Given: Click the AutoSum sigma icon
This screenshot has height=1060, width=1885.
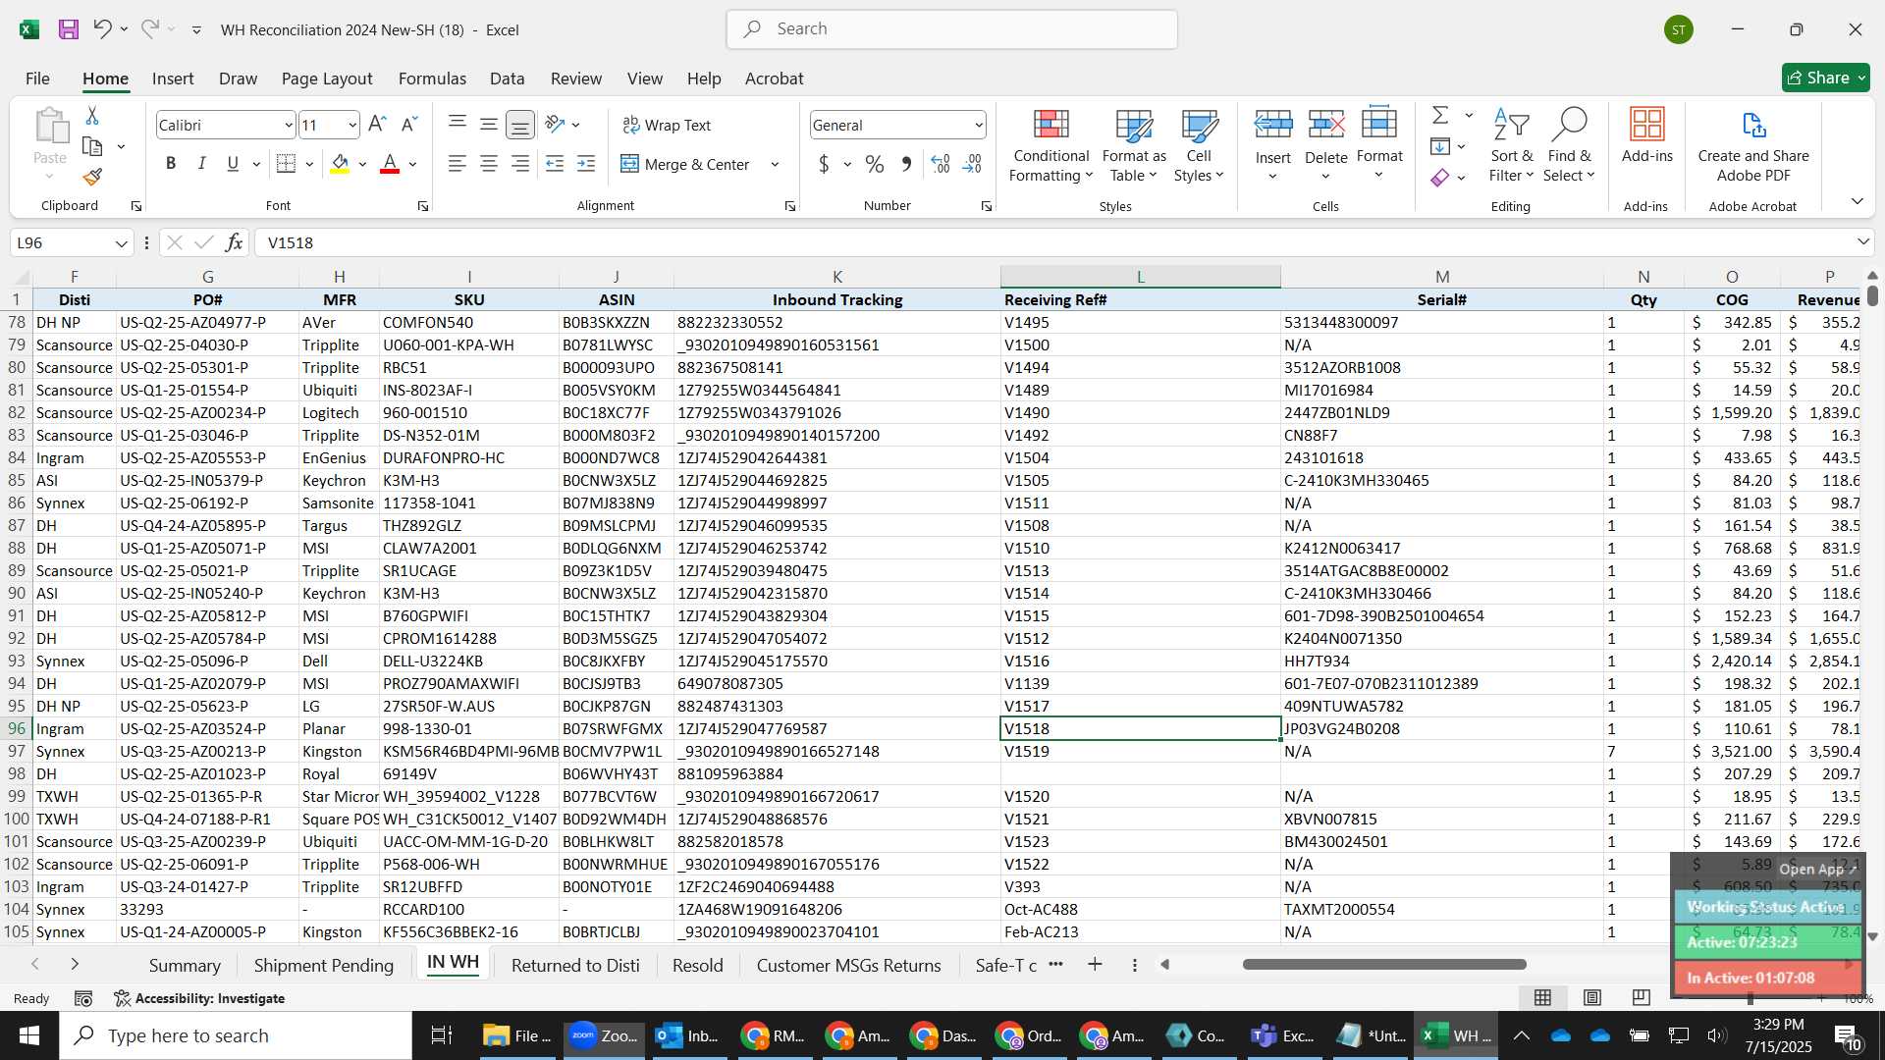Looking at the screenshot, I should tap(1440, 116).
